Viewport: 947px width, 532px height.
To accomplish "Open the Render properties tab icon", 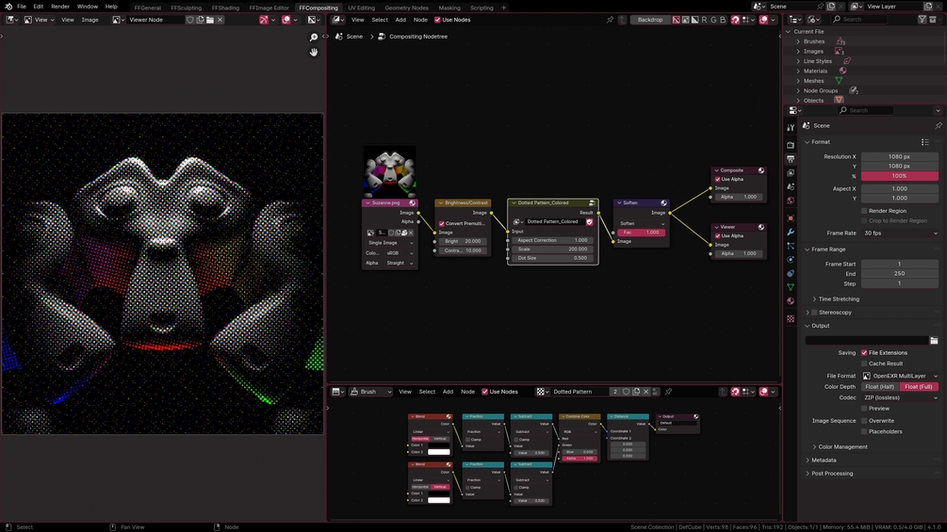I will (791, 145).
